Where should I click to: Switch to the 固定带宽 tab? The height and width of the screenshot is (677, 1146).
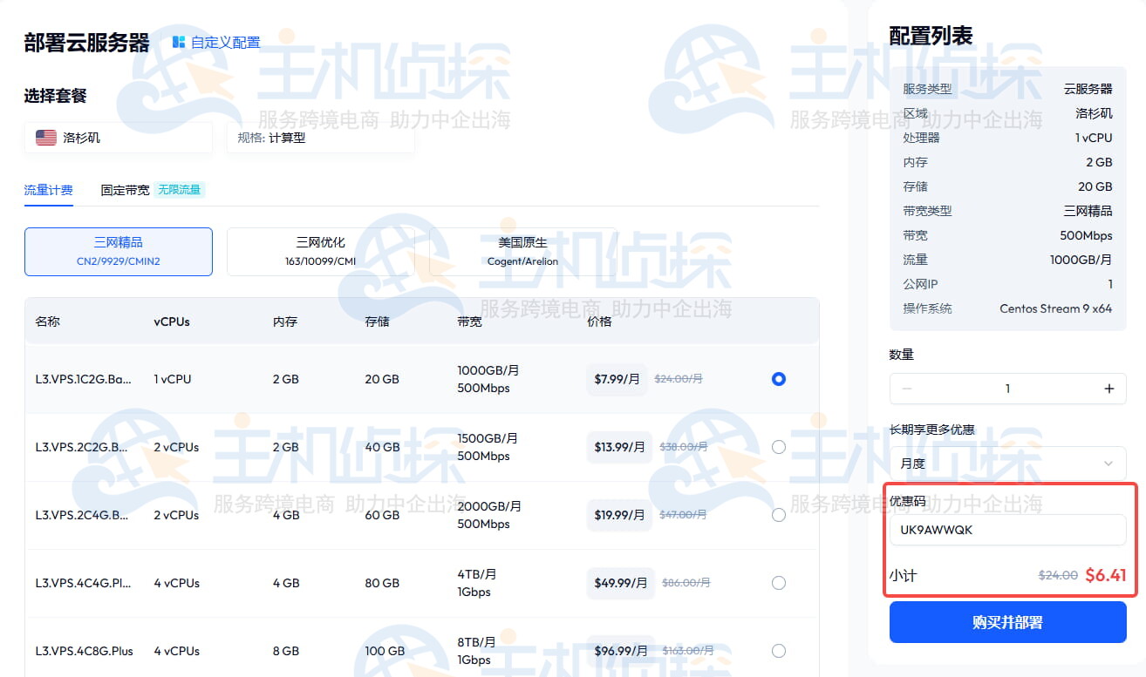coord(125,190)
